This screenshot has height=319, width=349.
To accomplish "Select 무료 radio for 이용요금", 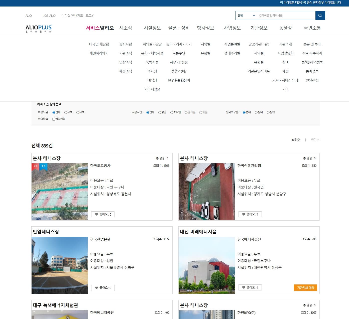I will coord(66,112).
